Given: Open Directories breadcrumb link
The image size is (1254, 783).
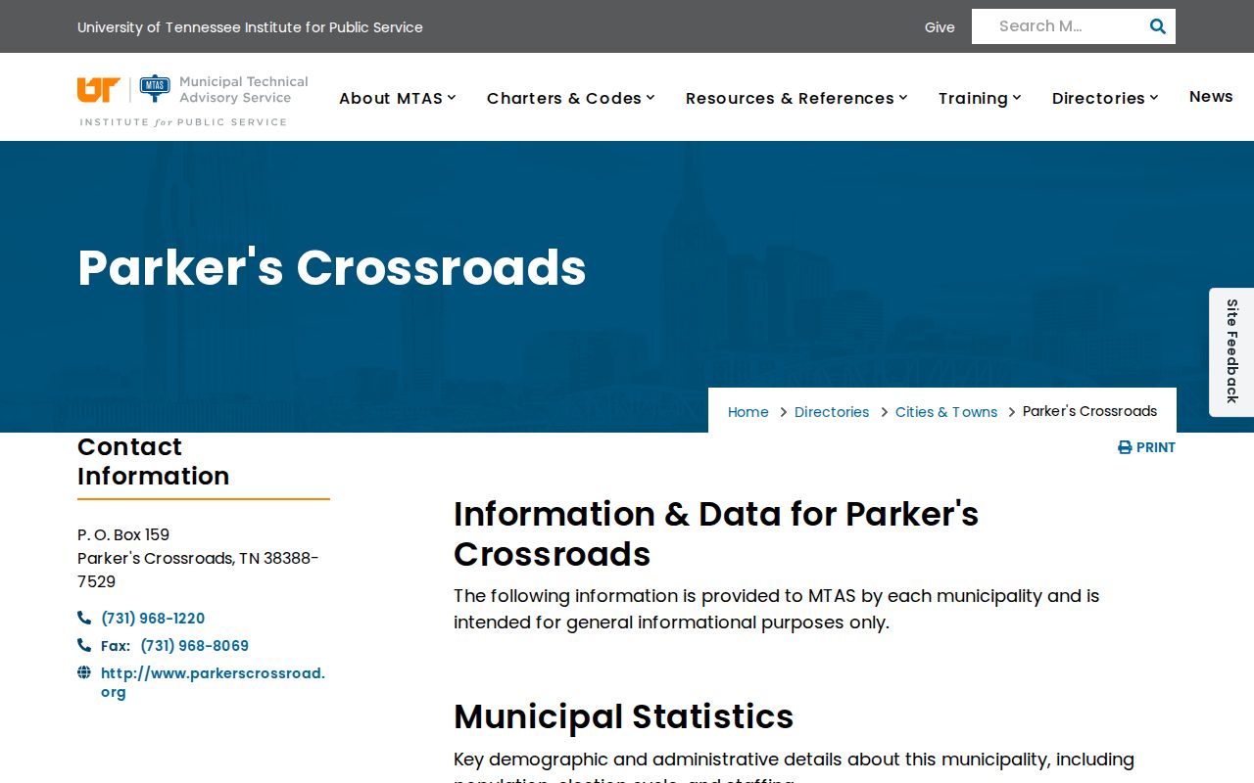Looking at the screenshot, I should click(x=832, y=412).
